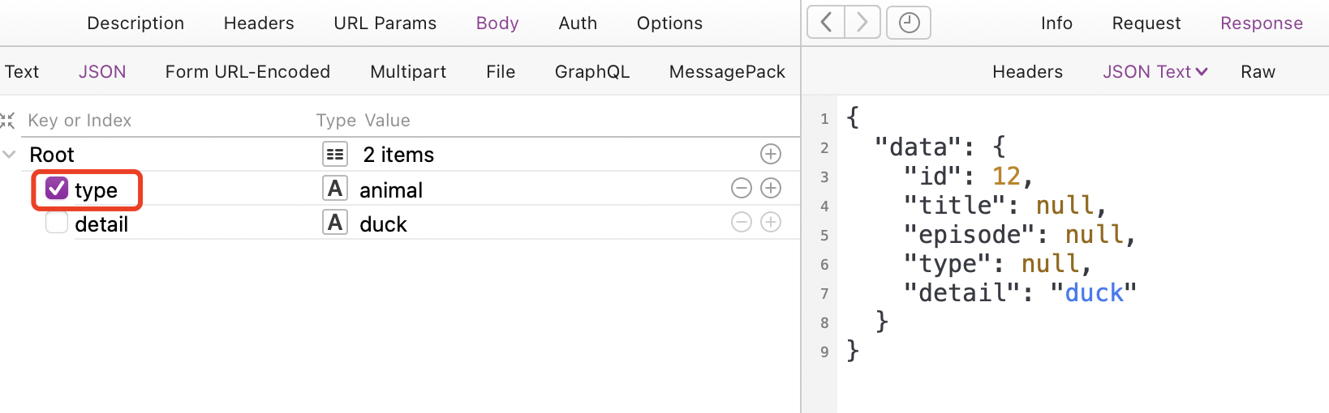The image size is (1329, 413).
Task: Select the Response panel tab
Action: 1262,23
